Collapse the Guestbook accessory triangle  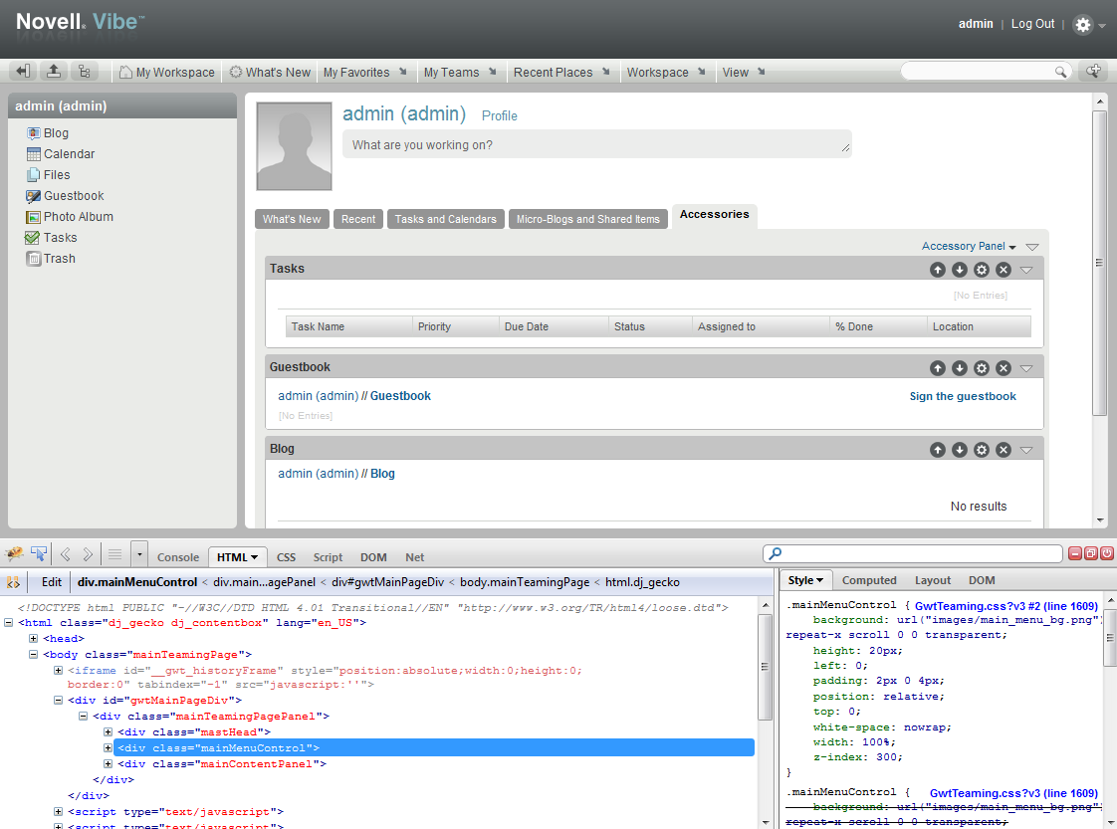[1026, 368]
